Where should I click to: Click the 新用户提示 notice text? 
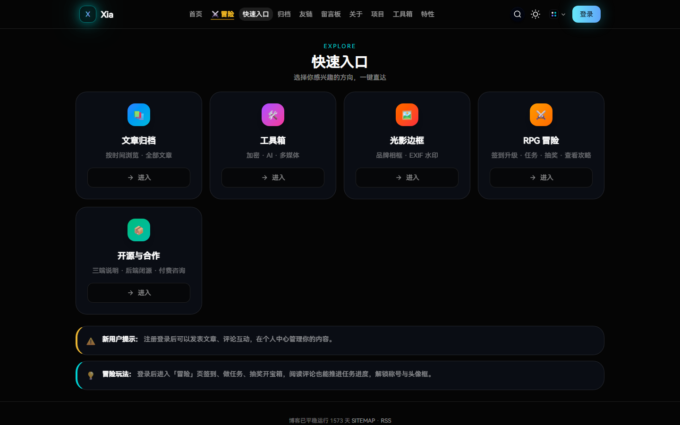pos(219,339)
